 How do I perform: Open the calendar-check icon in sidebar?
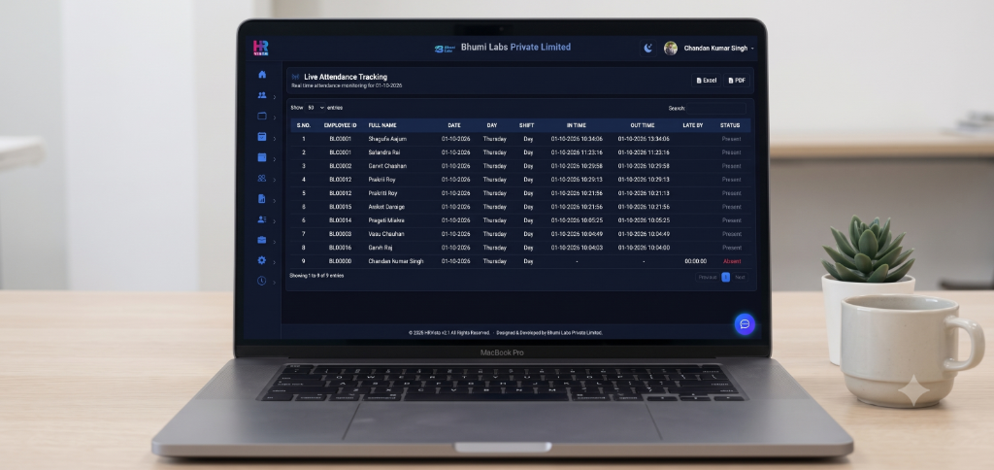262,137
